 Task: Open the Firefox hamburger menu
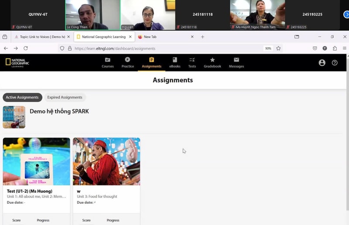(345, 48)
